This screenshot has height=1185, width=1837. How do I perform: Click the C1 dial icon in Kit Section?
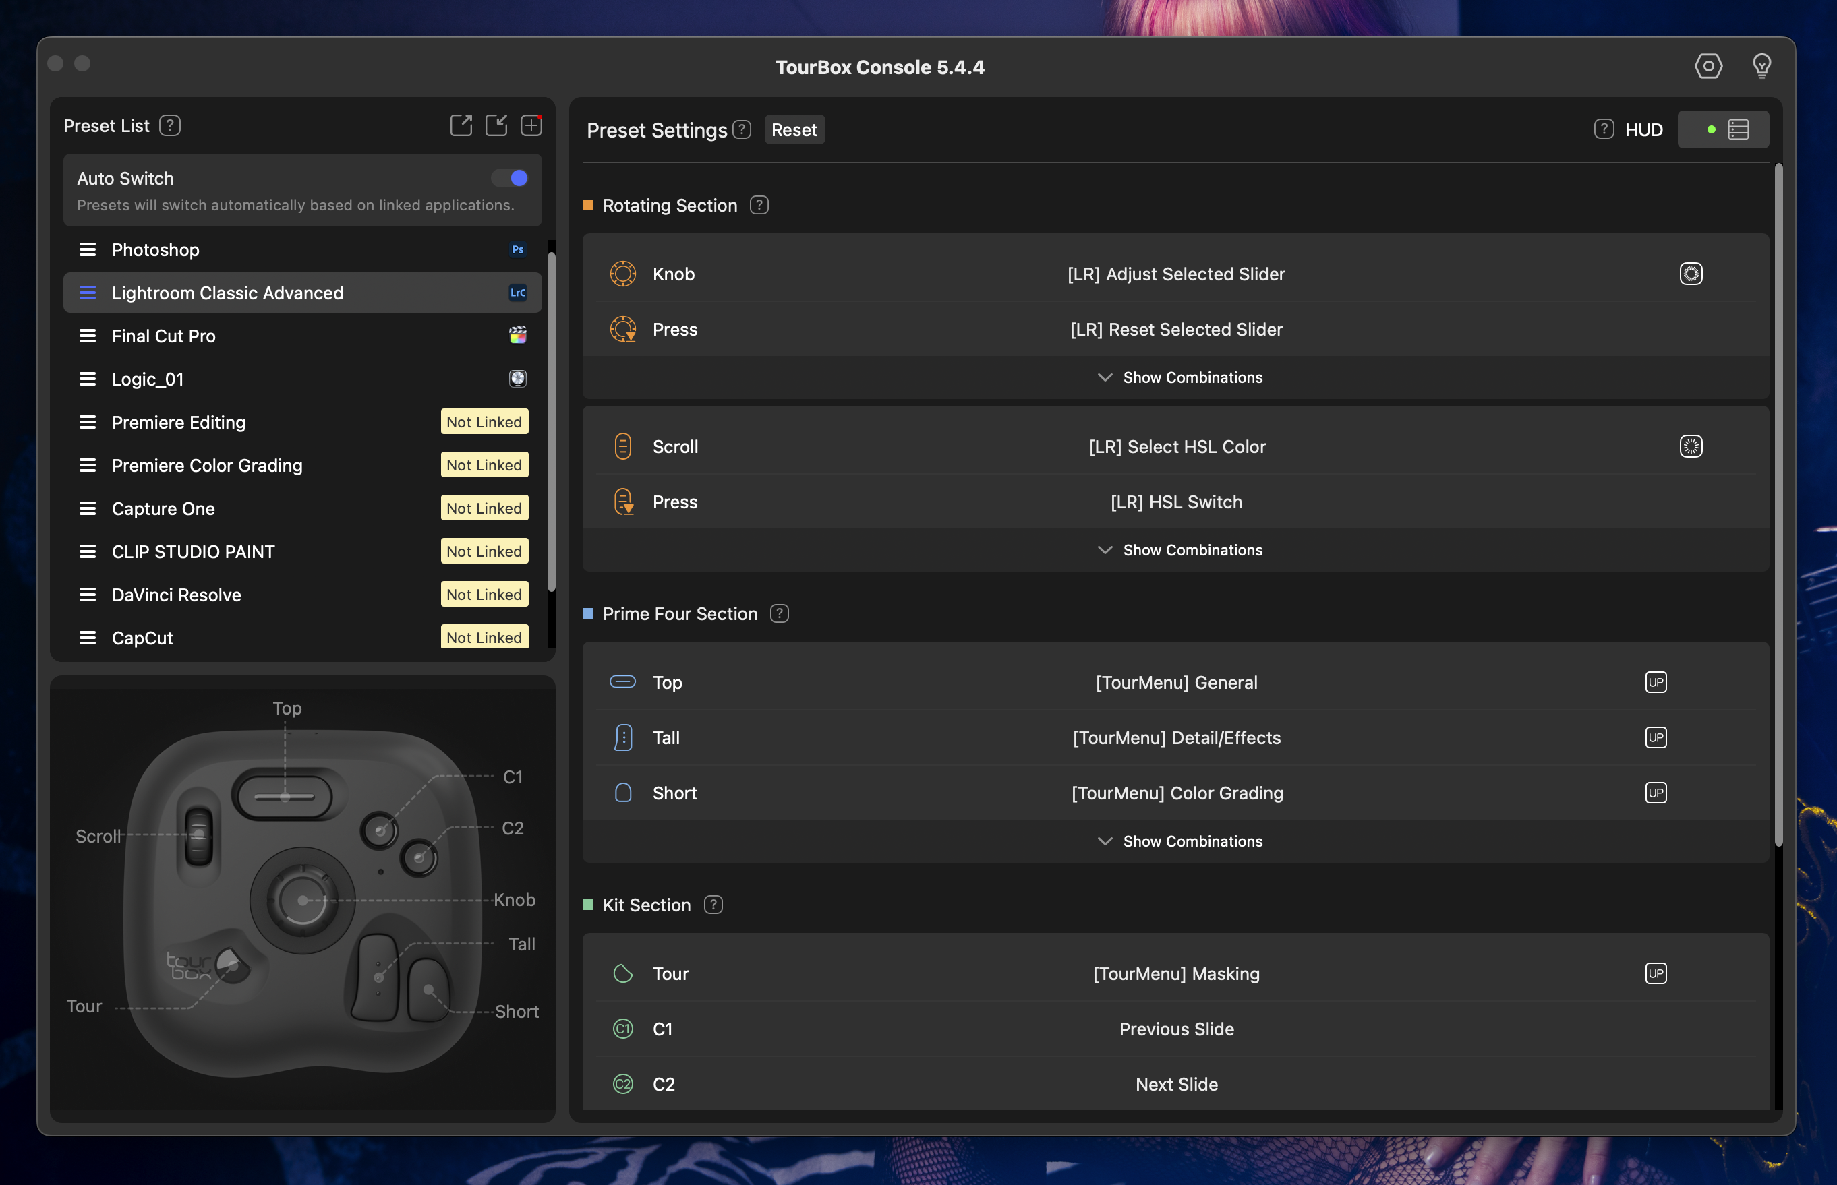[x=621, y=1029]
